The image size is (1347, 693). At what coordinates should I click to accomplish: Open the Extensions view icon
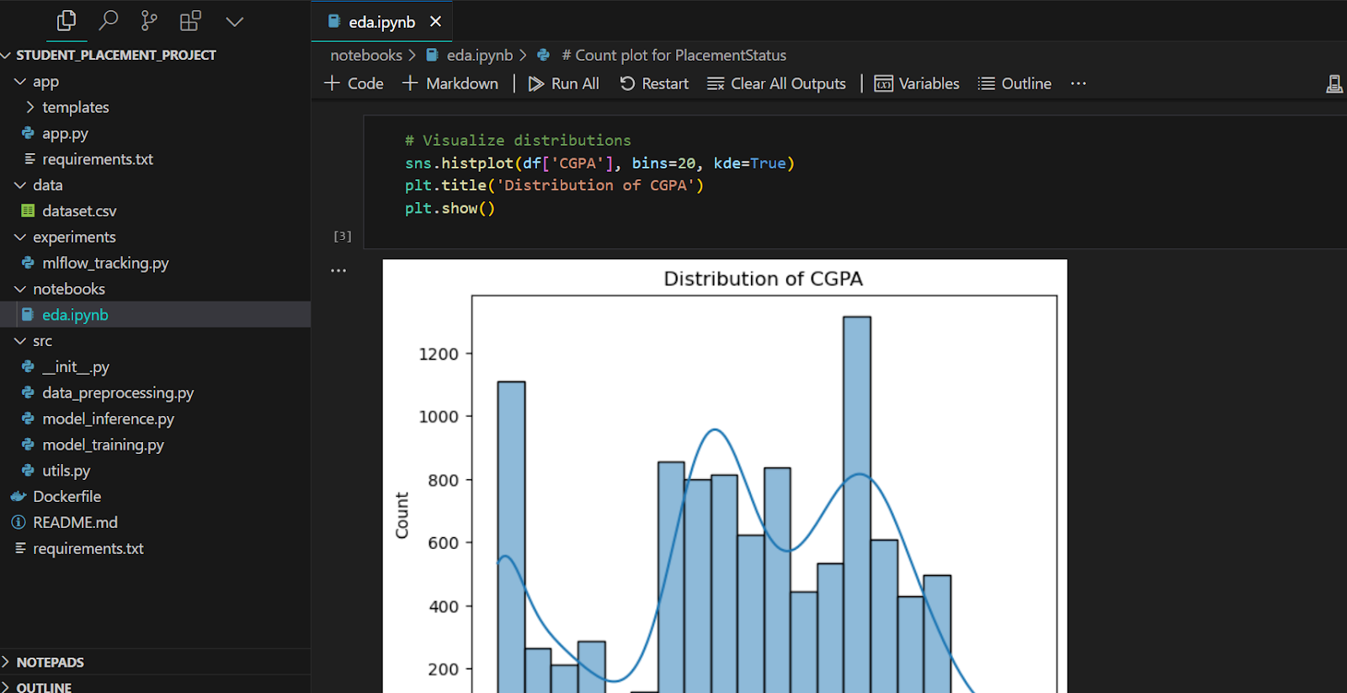coord(190,21)
